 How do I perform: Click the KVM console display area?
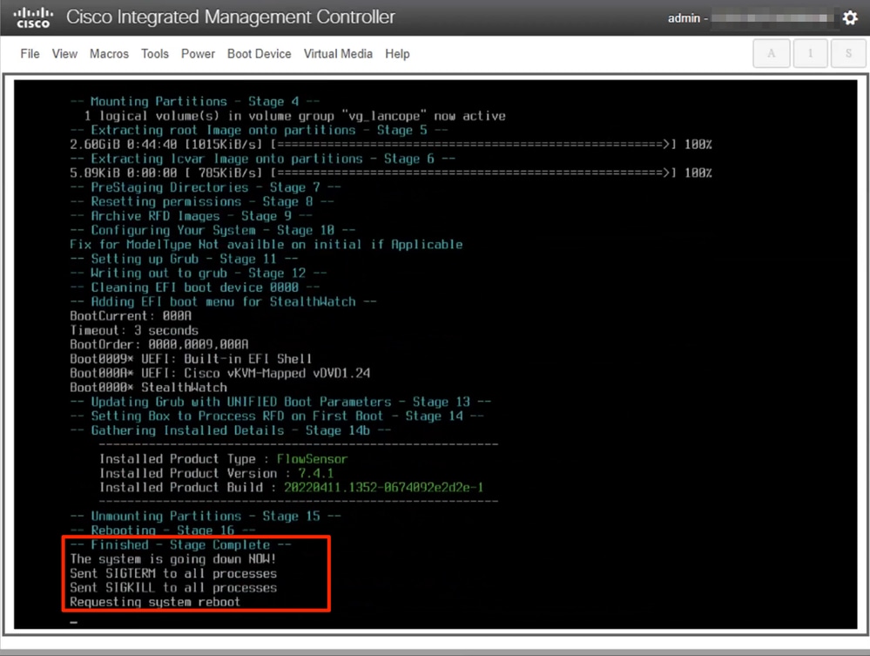tap(435, 354)
